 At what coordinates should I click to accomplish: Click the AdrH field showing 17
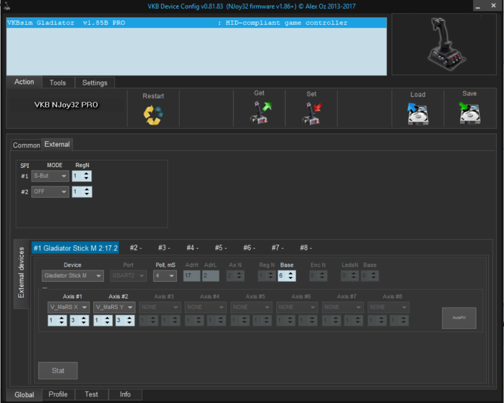[x=192, y=276]
